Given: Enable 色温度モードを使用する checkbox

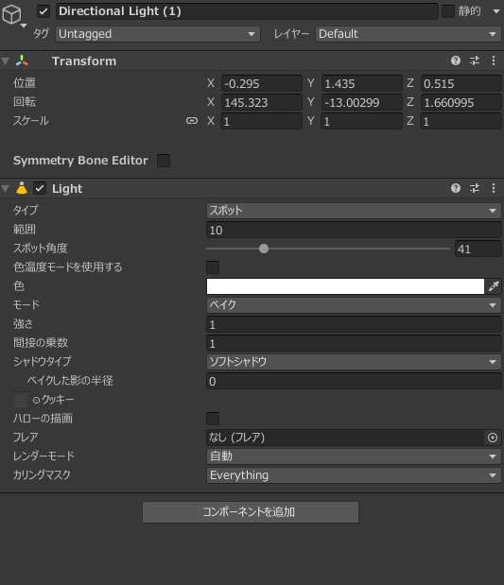Looking at the screenshot, I should (x=213, y=267).
